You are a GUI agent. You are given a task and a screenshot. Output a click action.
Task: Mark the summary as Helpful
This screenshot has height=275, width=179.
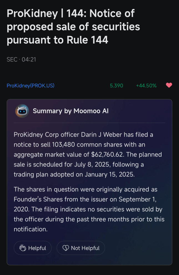pyautogui.click(x=33, y=248)
